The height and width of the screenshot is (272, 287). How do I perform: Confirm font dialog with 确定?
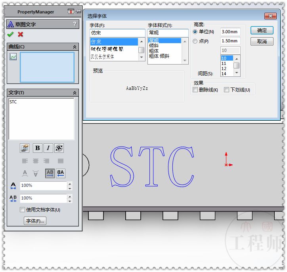[x=262, y=30]
